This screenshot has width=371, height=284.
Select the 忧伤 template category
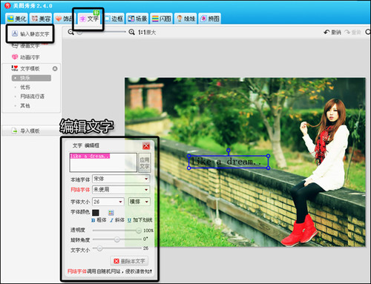point(25,87)
